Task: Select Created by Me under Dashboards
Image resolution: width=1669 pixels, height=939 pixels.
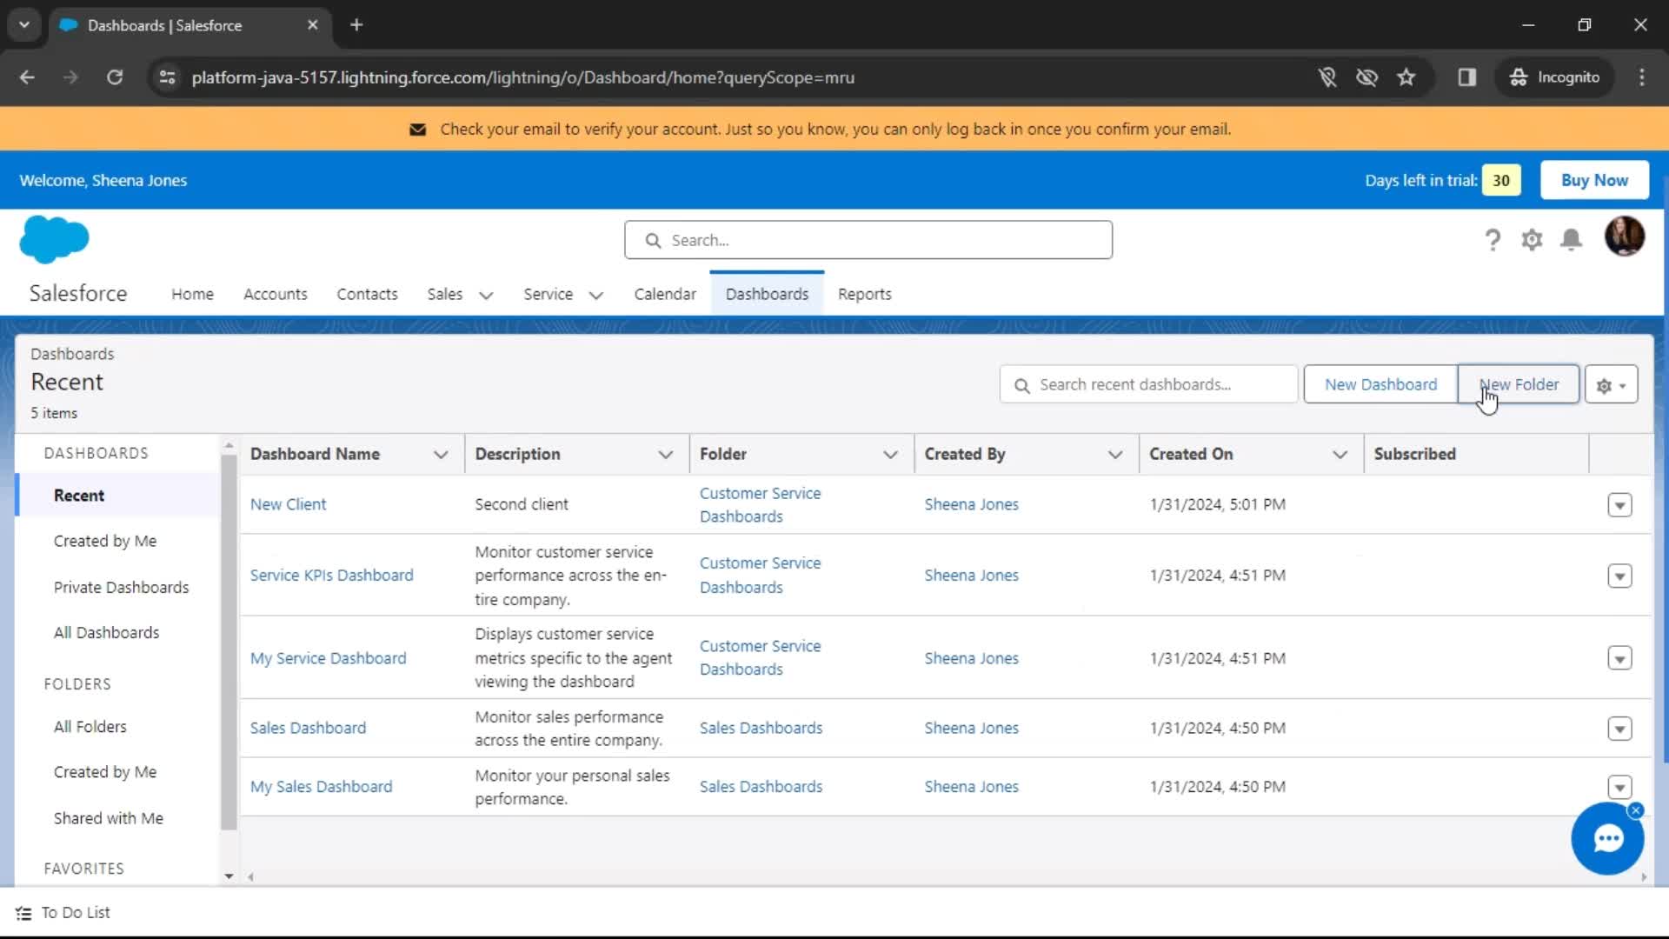Action: pos(105,541)
